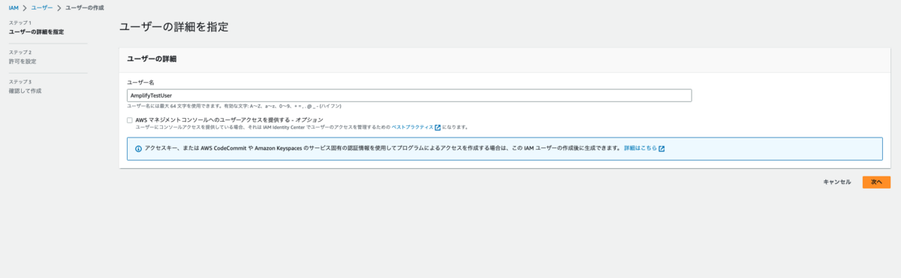The width and height of the screenshot is (901, 278).
Task: Click external link icon beside 詳細はこちら
Action: click(661, 149)
